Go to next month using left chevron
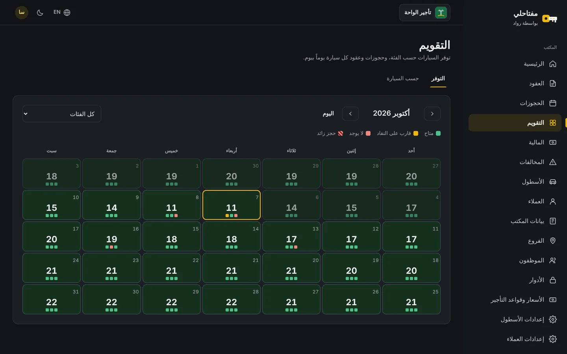The width and height of the screenshot is (567, 354). tap(350, 114)
